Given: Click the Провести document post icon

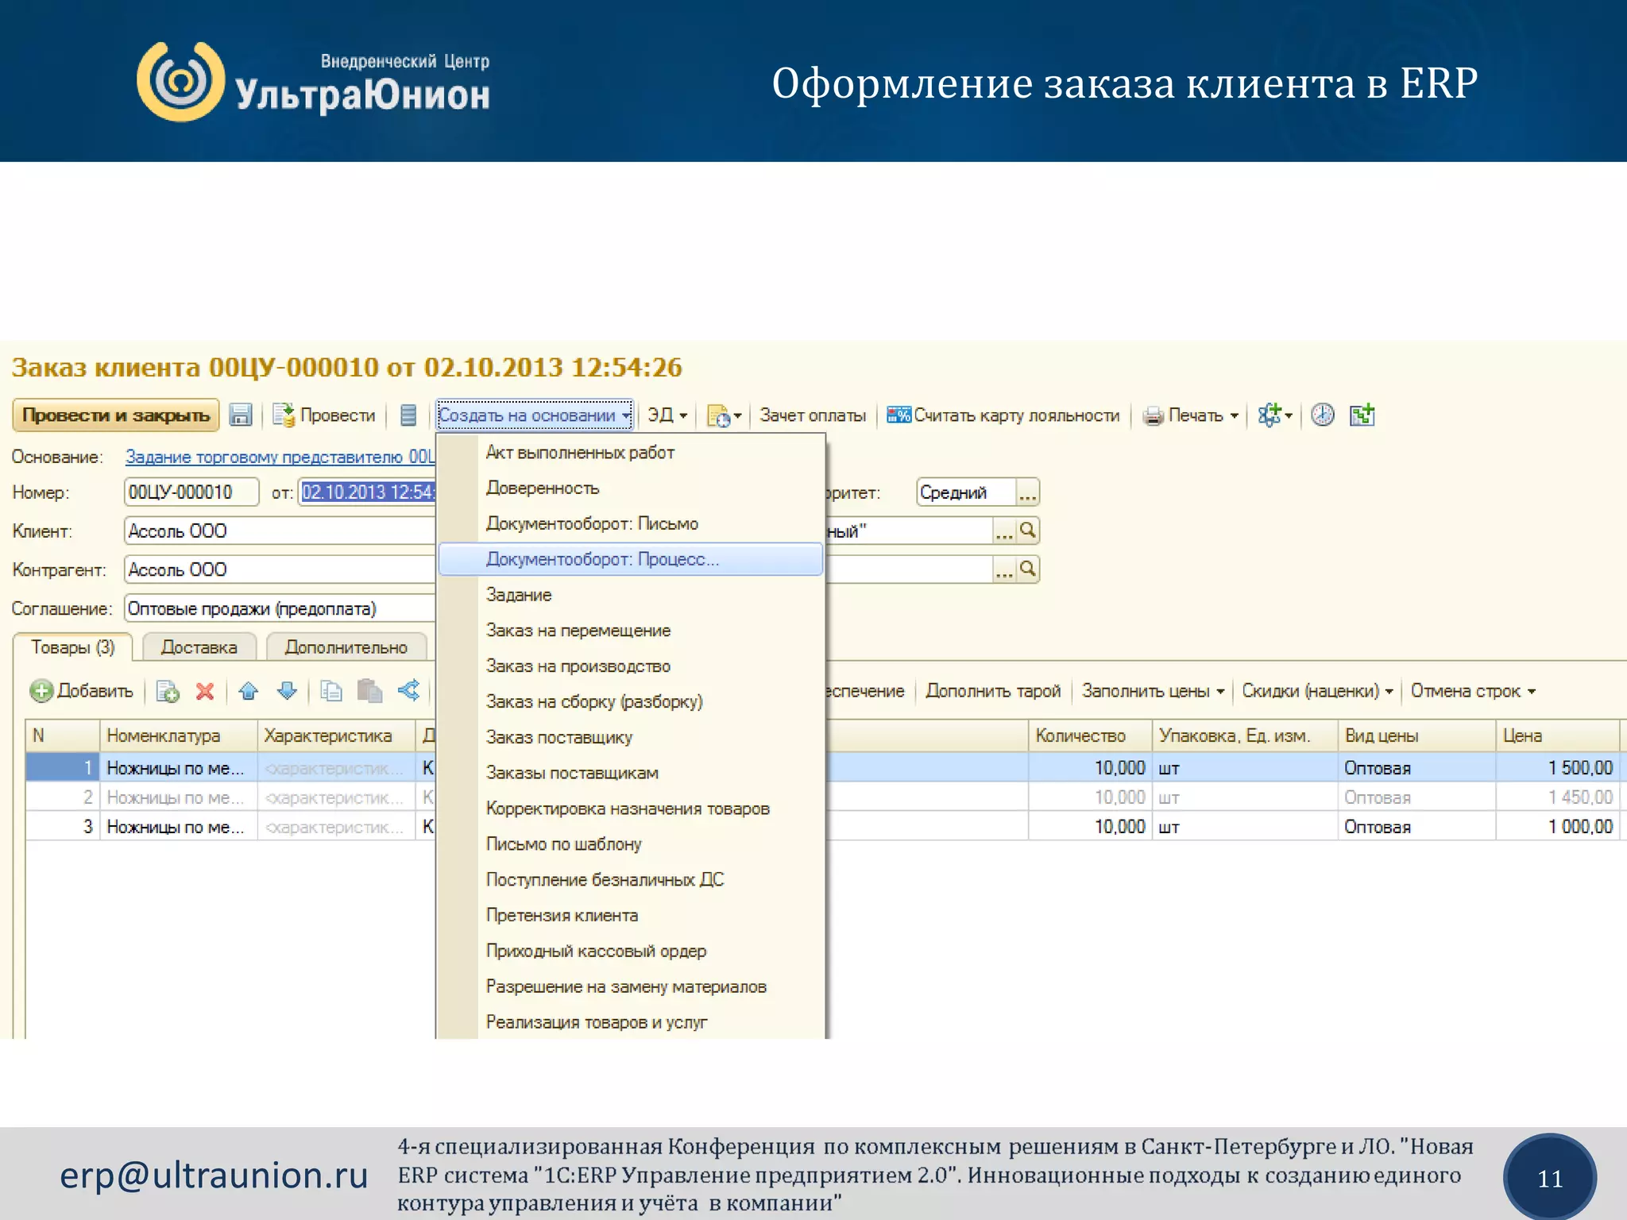Looking at the screenshot, I should pyautogui.click(x=283, y=415).
